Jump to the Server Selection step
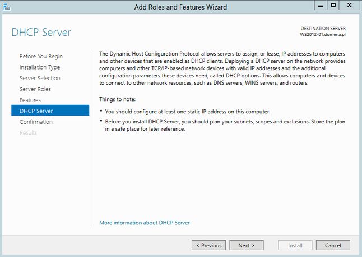The height and width of the screenshot is (257, 362). pos(40,78)
